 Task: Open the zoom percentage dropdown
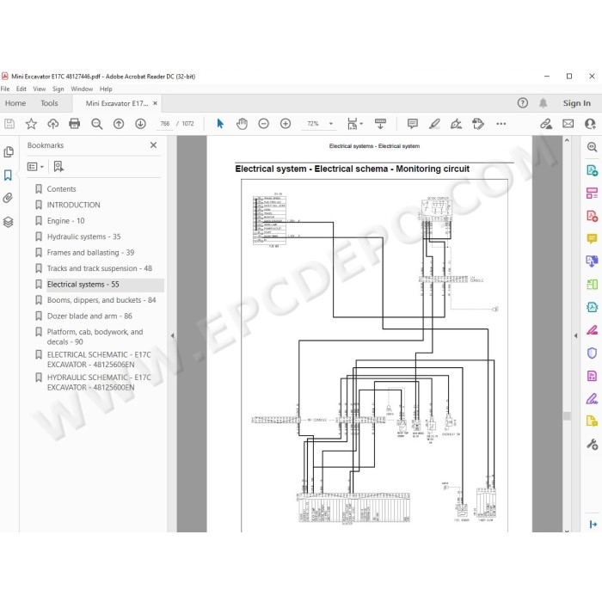(331, 124)
